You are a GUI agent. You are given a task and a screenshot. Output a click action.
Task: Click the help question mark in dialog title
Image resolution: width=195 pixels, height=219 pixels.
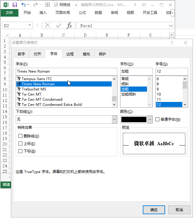(x=172, y=43)
